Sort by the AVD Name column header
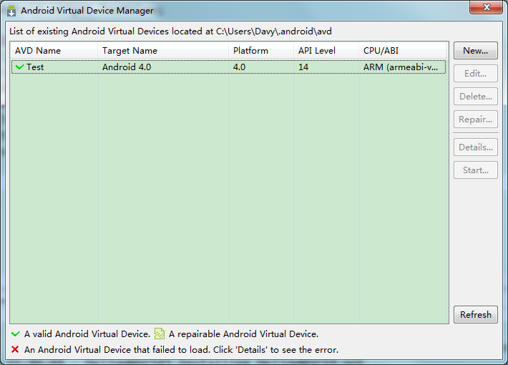Viewport: 508px width, 365px height. [x=54, y=51]
